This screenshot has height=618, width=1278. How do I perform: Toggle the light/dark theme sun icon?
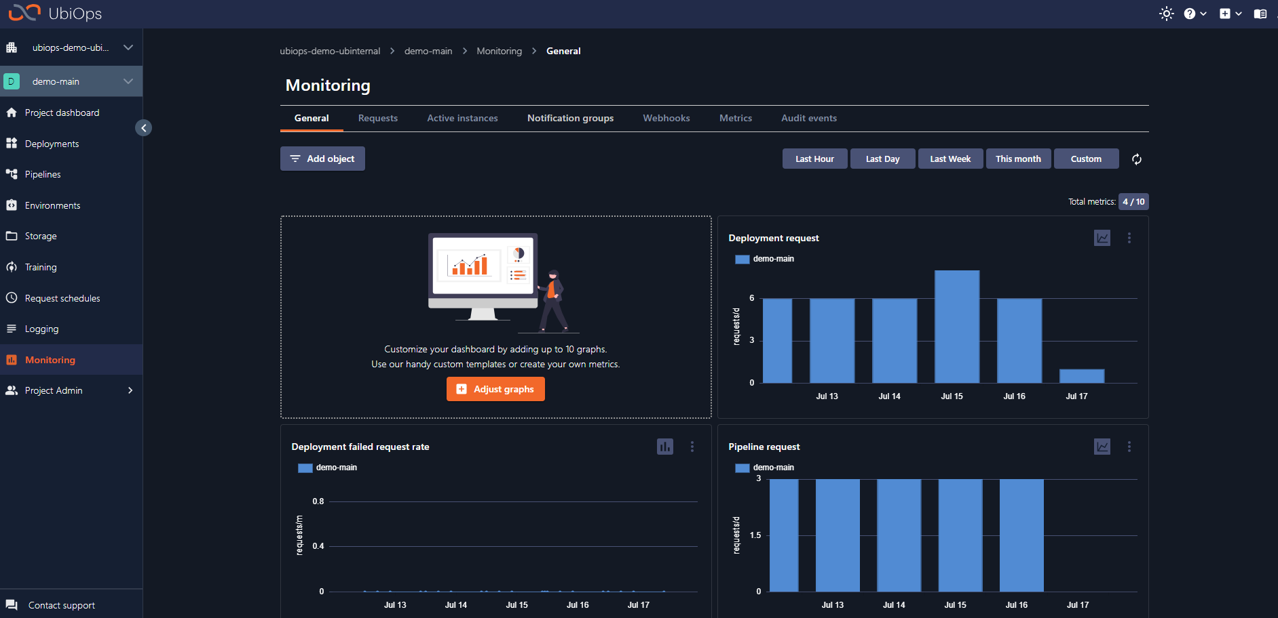click(x=1166, y=14)
